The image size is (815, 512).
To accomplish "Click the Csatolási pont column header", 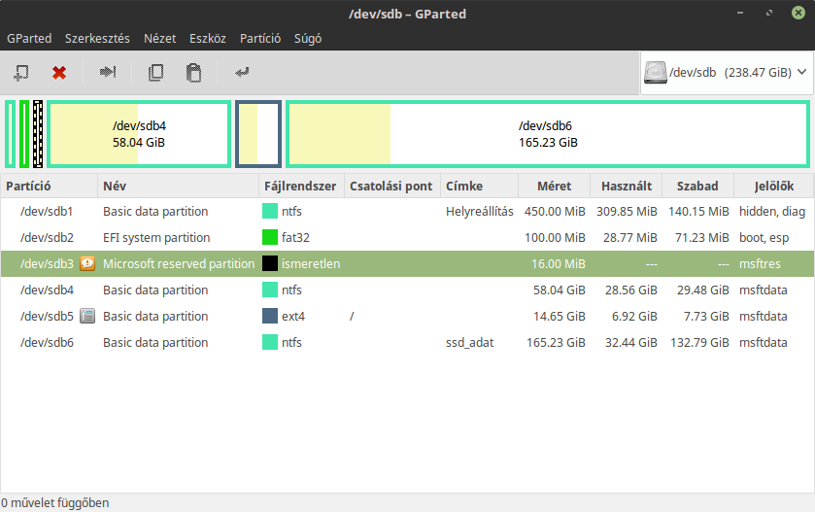I will point(391,187).
